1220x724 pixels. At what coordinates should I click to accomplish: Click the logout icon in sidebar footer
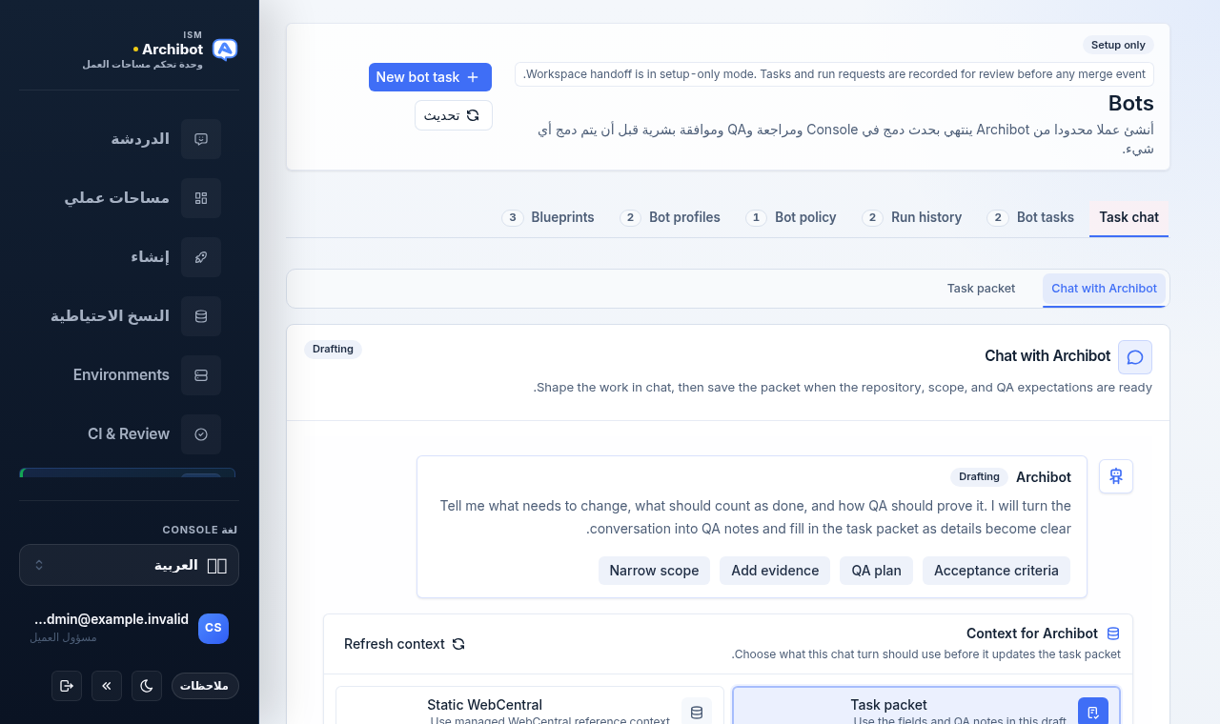[67, 686]
